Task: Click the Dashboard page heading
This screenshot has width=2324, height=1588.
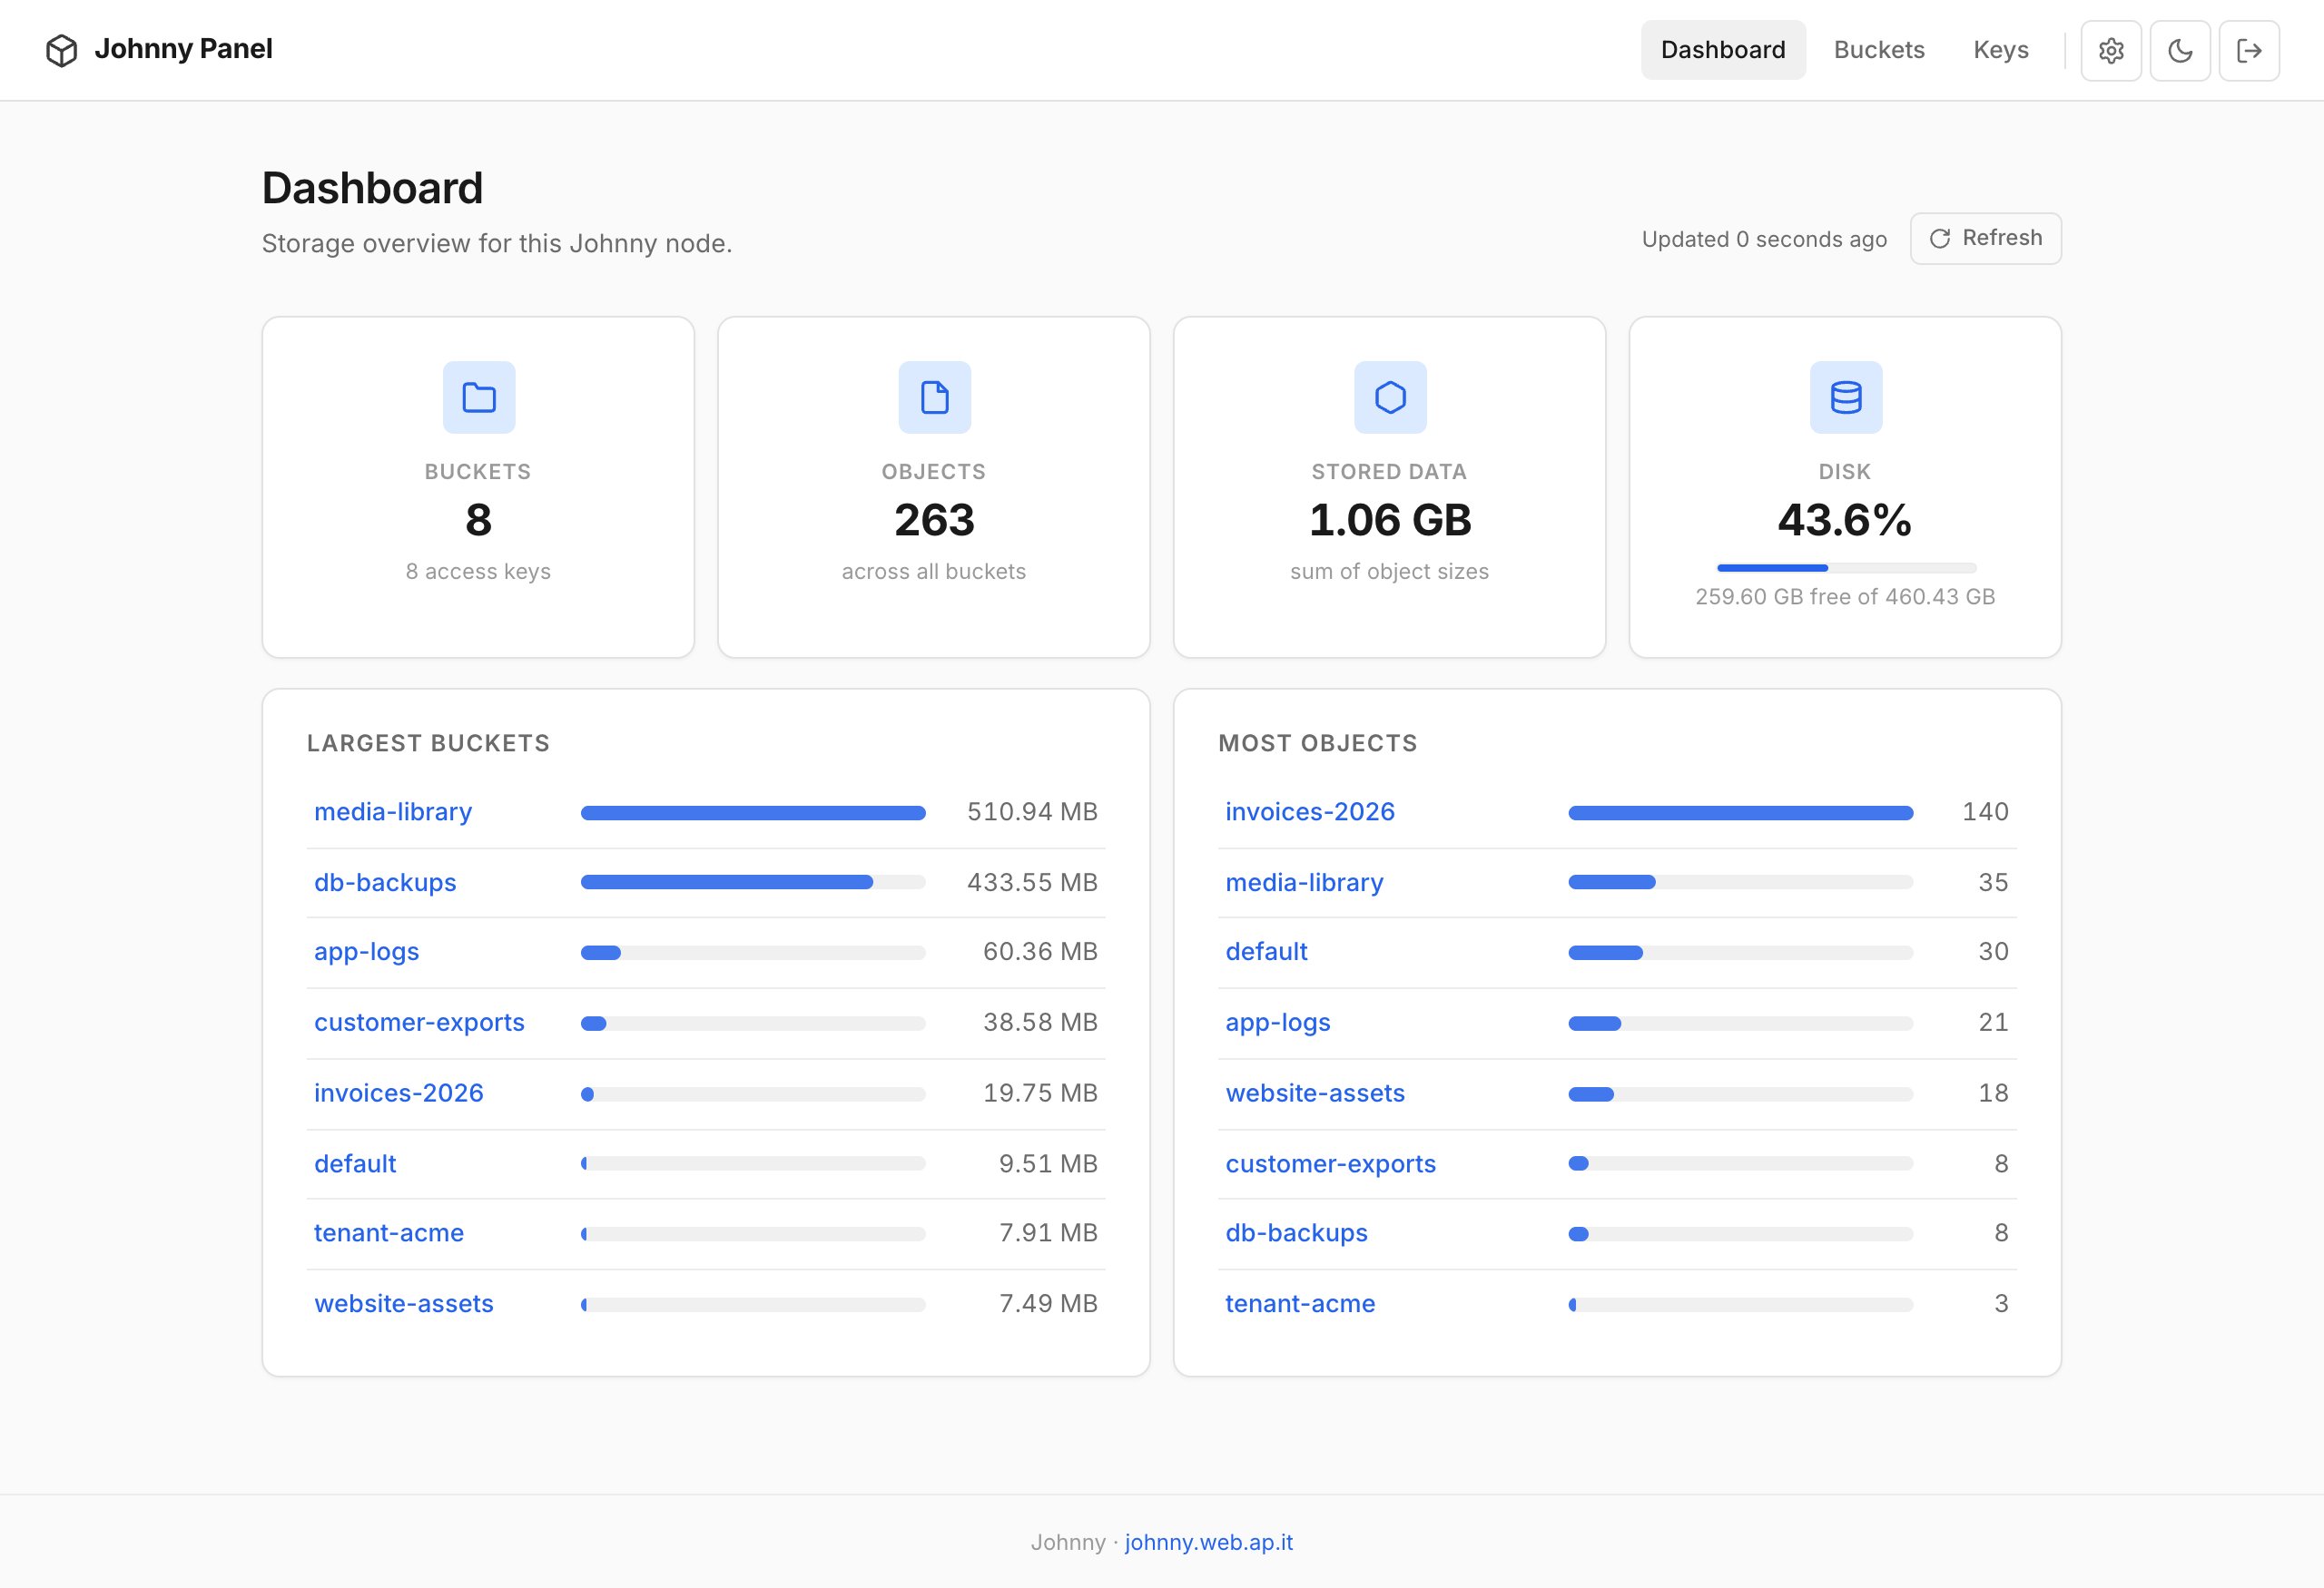Action: (372, 188)
